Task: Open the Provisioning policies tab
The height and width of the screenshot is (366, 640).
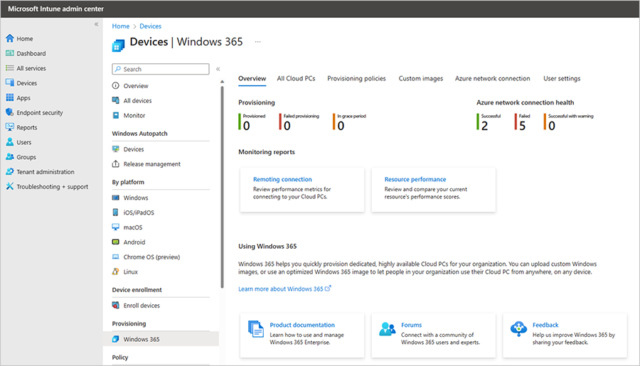Action: pos(356,79)
